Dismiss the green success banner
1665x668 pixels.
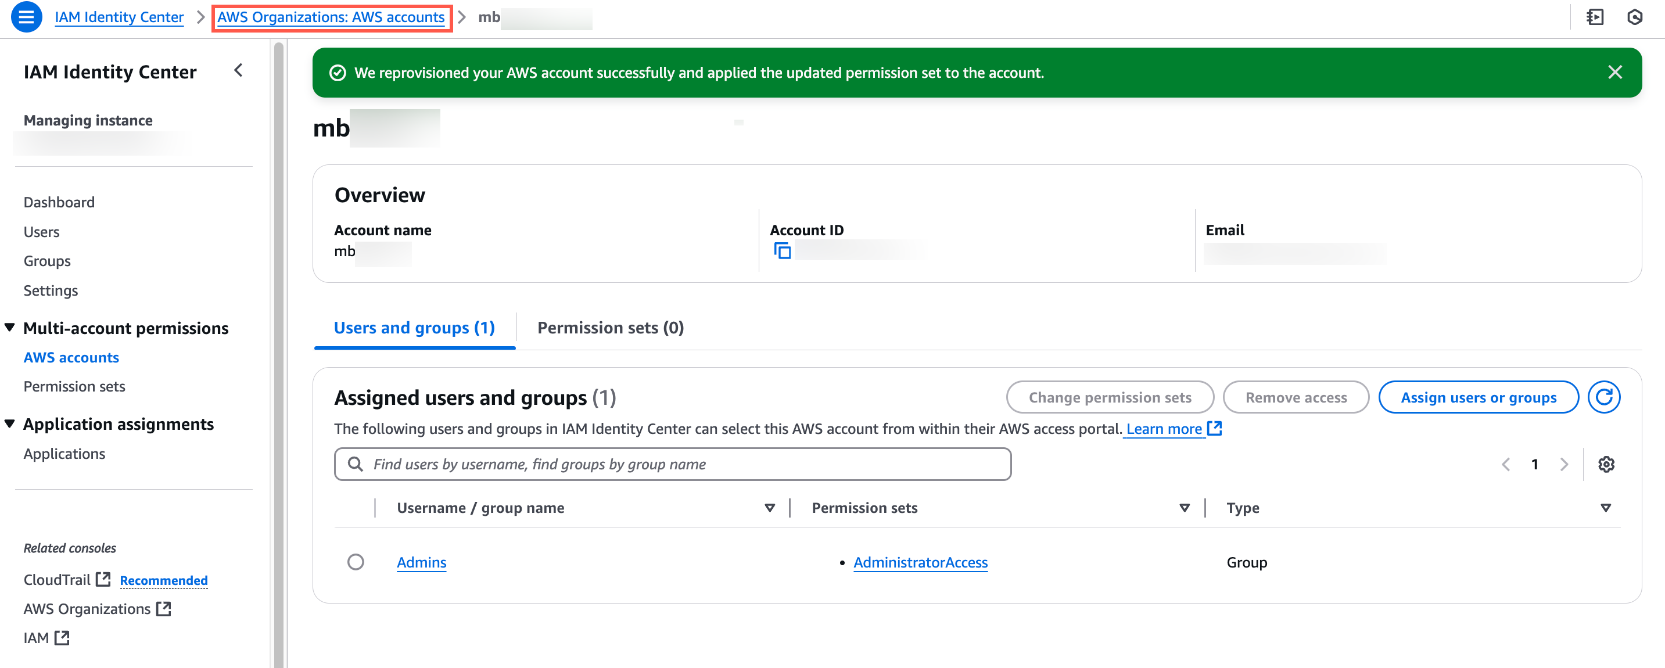point(1614,73)
